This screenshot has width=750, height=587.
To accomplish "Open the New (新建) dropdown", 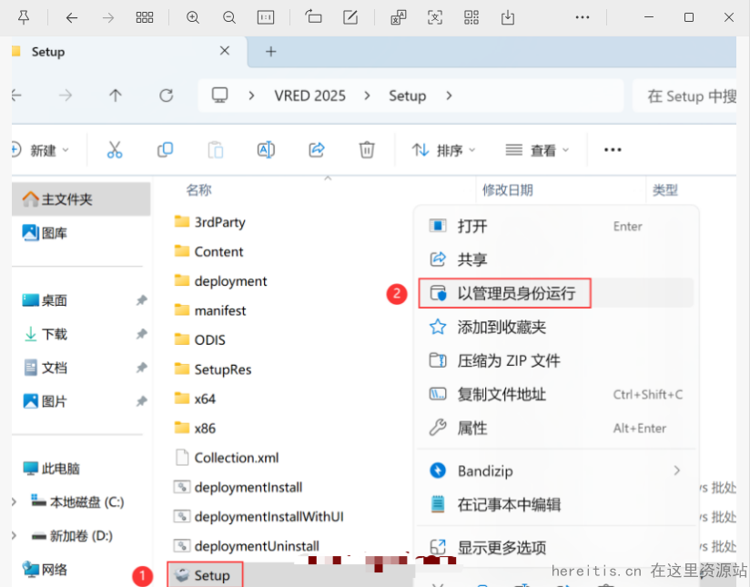I will pyautogui.click(x=40, y=150).
